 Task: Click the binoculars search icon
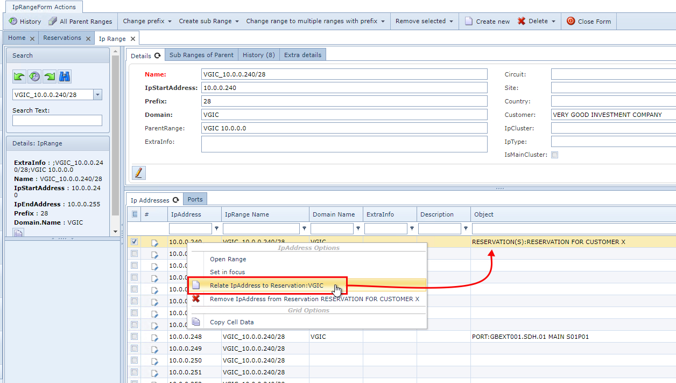65,76
